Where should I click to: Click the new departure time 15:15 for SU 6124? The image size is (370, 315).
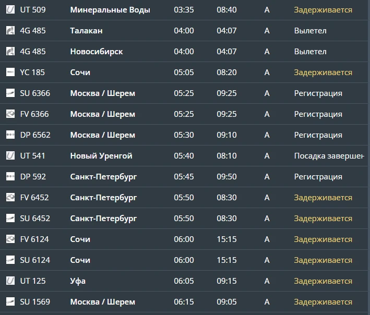click(x=226, y=260)
